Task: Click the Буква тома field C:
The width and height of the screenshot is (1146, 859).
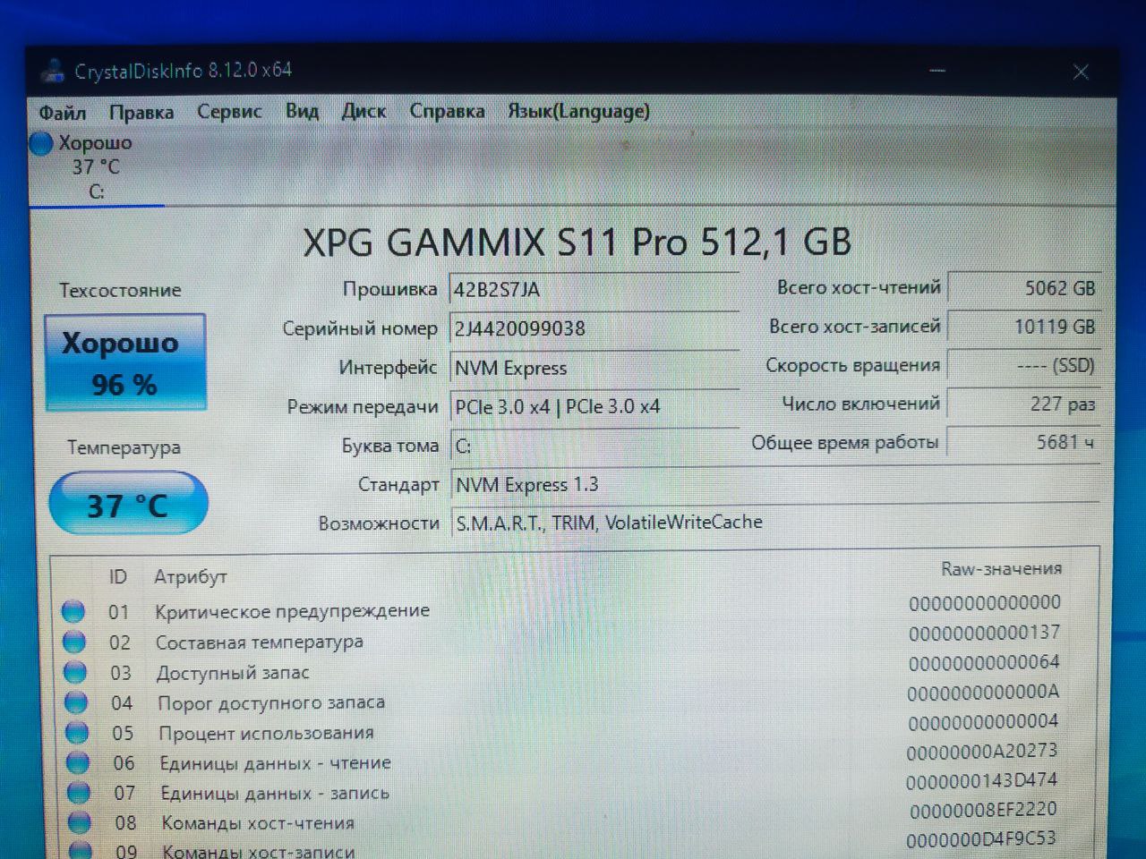Action: point(594,446)
